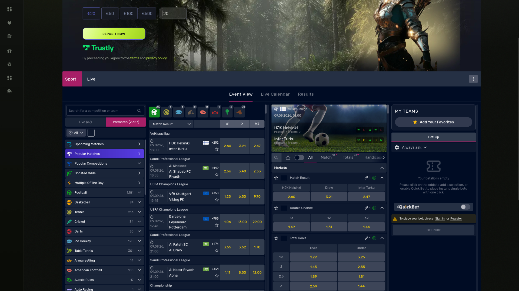The width and height of the screenshot is (519, 291).
Task: Click the heart icon in left sidebar
Action: [9, 23]
